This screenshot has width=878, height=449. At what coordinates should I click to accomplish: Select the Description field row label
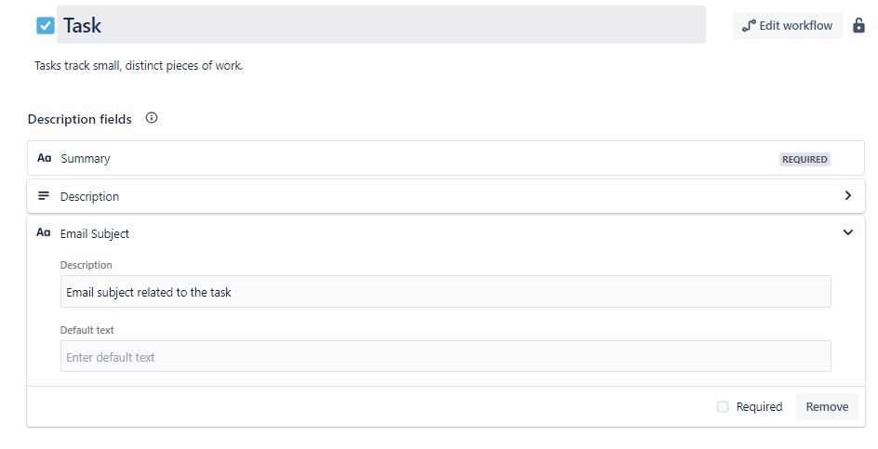pos(89,196)
